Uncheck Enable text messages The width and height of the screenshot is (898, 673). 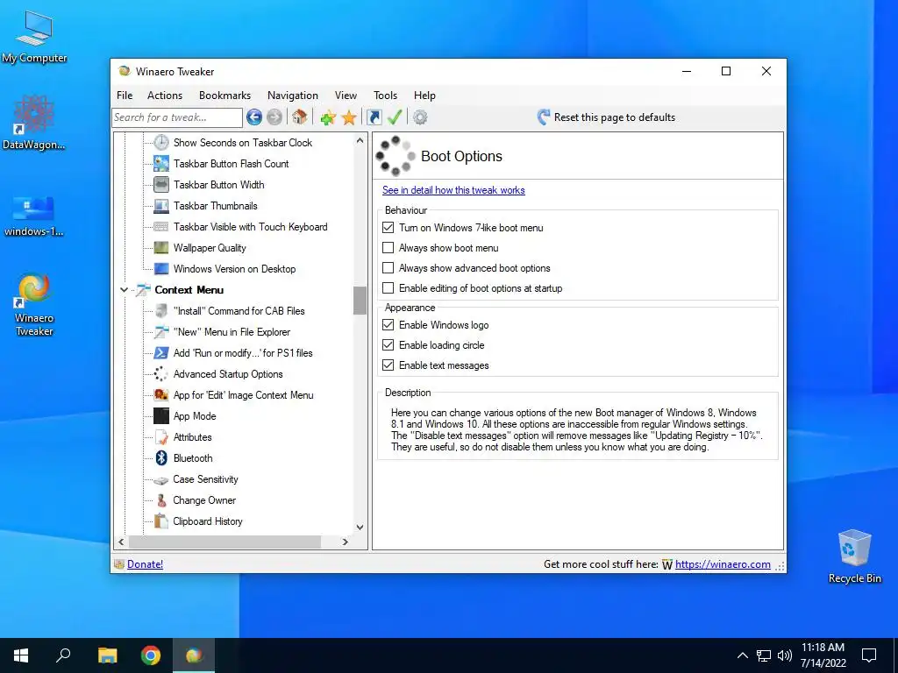click(x=388, y=365)
